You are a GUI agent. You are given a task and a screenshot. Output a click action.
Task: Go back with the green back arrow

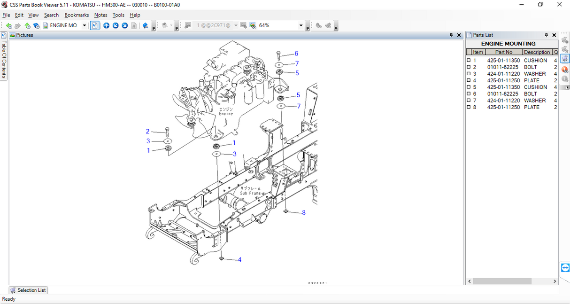tap(9, 25)
